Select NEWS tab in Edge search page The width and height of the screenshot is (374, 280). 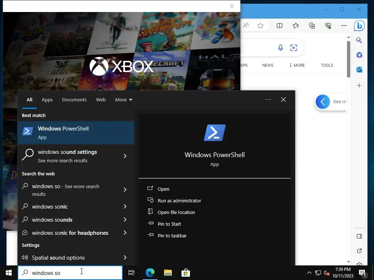(x=268, y=65)
